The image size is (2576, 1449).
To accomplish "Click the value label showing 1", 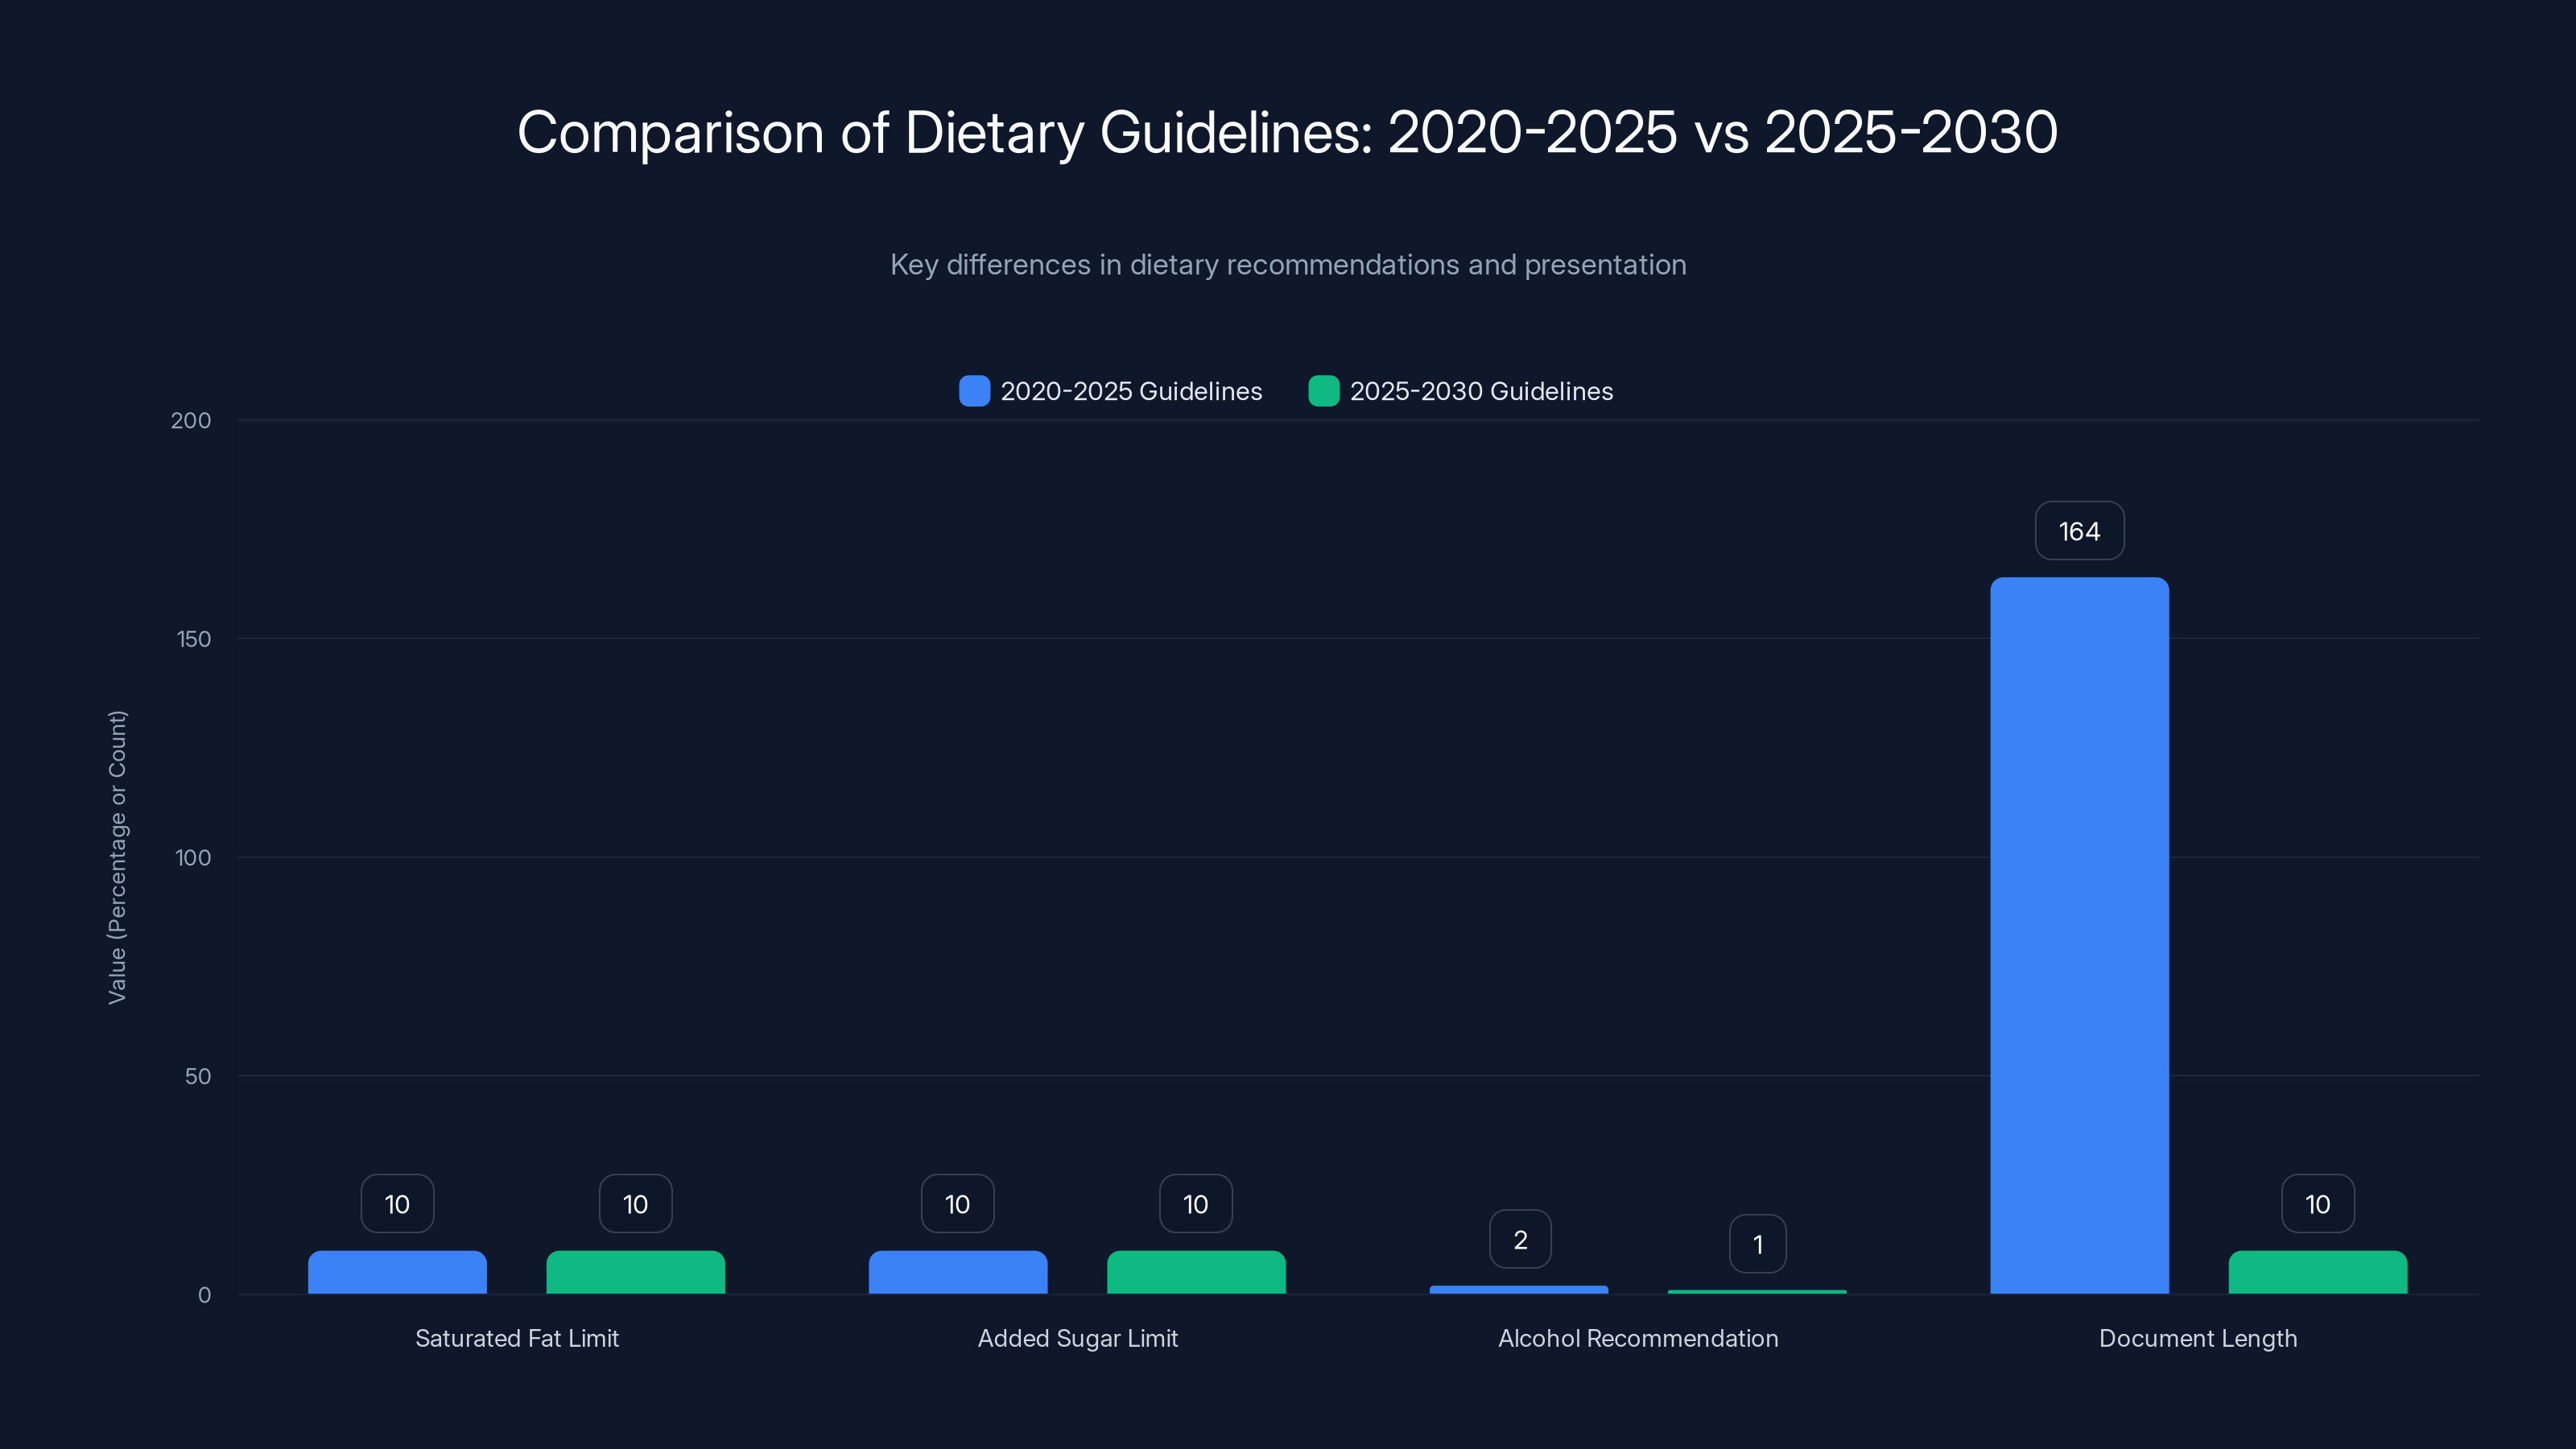I will 1758,1244.
